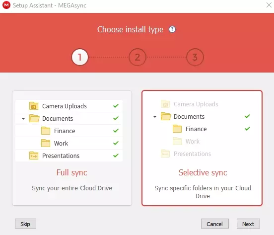Toggle Camera Uploads checkmark in Full sync

(116, 106)
